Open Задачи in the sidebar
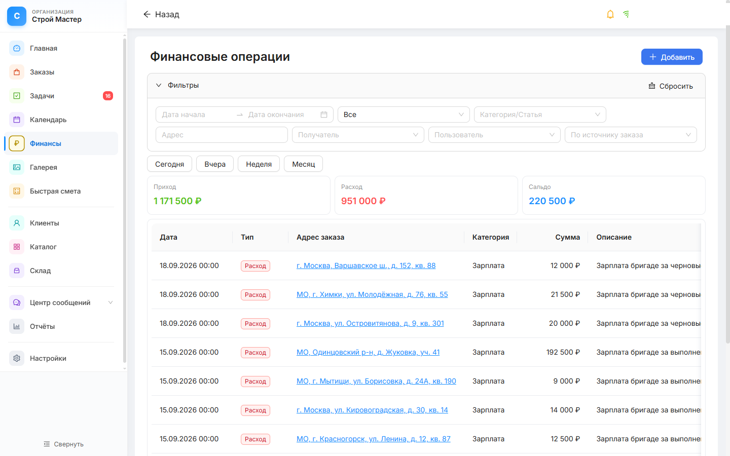Image resolution: width=730 pixels, height=456 pixels. click(61, 96)
